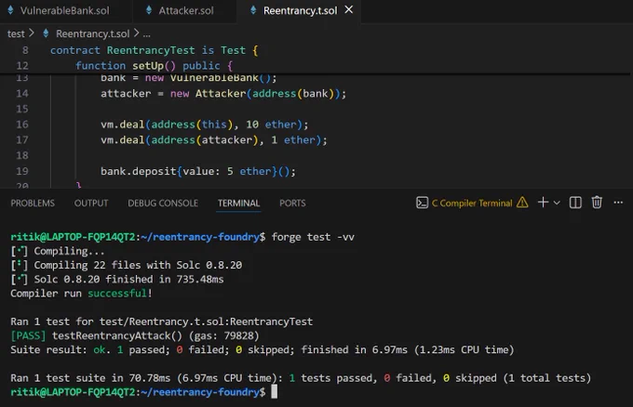
Task: Click the [PASS] status text
Action: click(x=28, y=335)
